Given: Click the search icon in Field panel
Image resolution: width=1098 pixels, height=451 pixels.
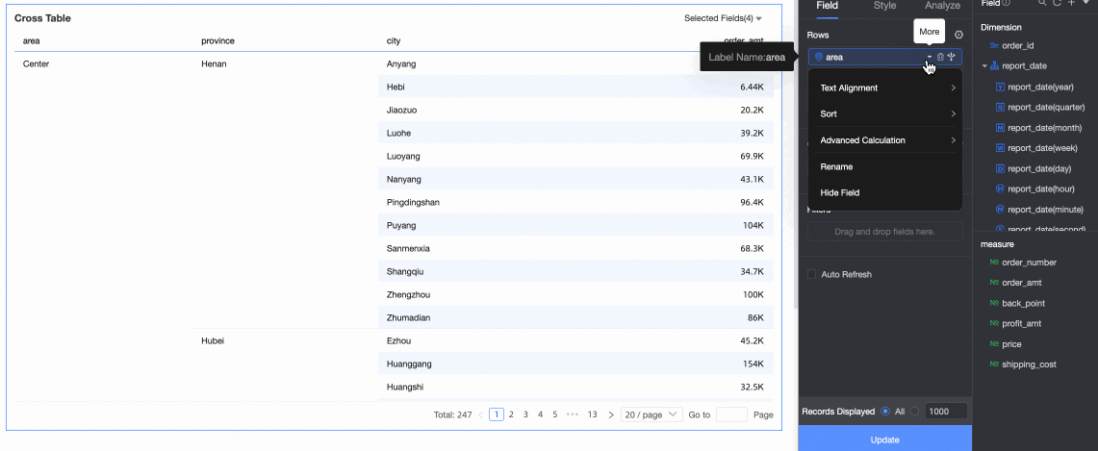Looking at the screenshot, I should [x=1042, y=4].
